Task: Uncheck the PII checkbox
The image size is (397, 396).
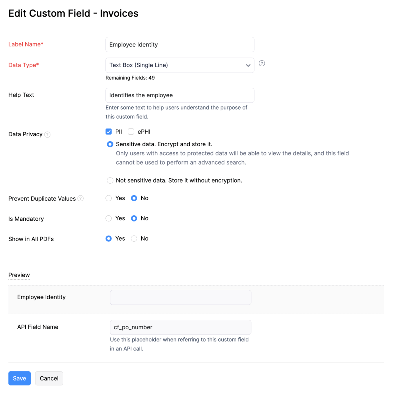Action: click(108, 132)
